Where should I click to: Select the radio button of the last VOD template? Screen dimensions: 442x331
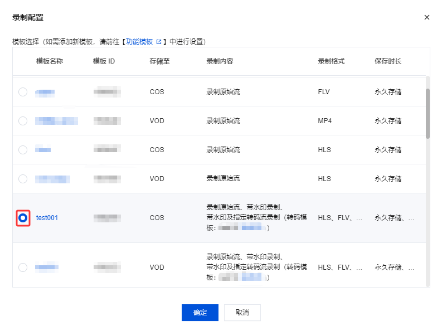[x=23, y=267]
